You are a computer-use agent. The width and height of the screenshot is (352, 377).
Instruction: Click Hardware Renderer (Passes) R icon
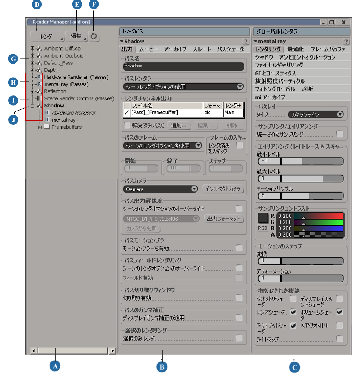pyautogui.click(x=40, y=77)
